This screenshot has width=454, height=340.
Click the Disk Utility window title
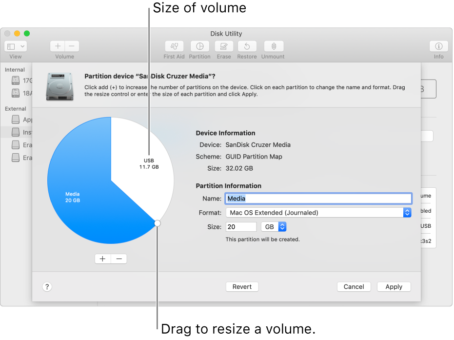coord(226,34)
